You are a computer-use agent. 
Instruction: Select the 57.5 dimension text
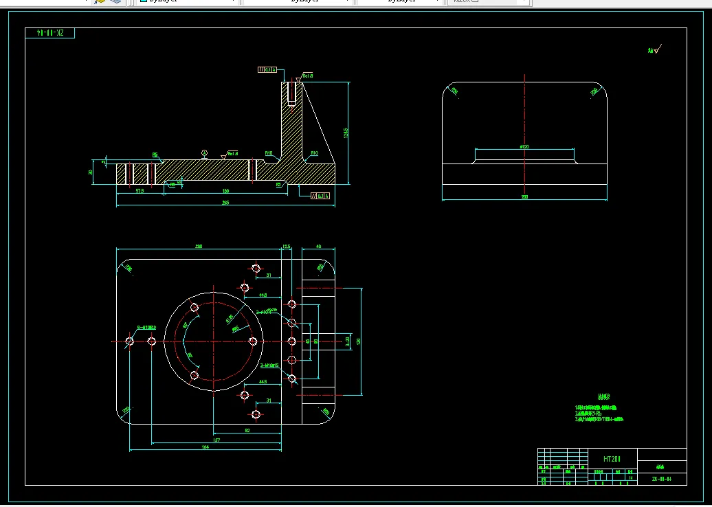[140, 191]
